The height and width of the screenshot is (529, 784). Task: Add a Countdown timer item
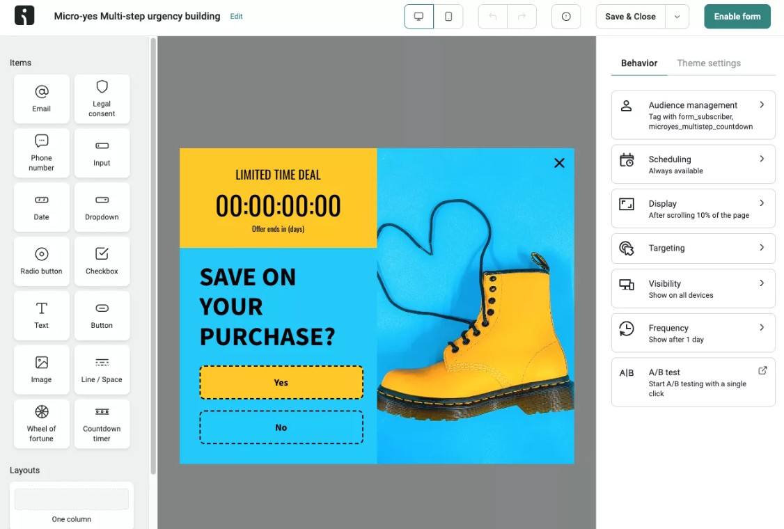(x=102, y=424)
